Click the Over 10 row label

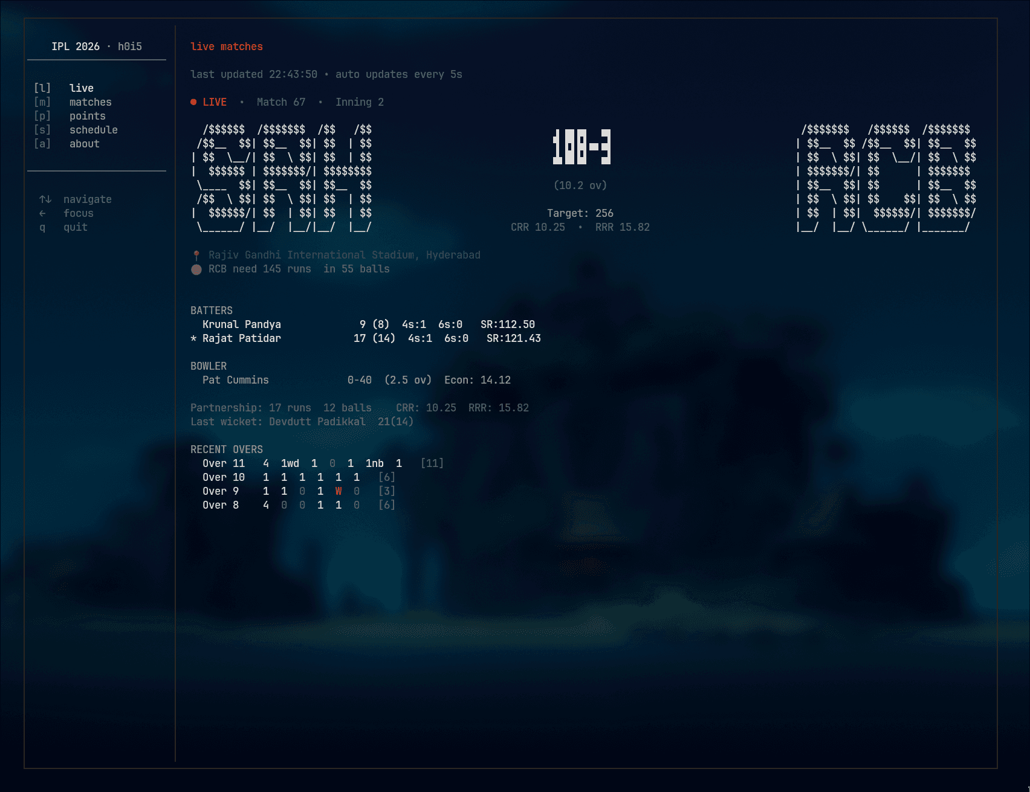coord(224,477)
